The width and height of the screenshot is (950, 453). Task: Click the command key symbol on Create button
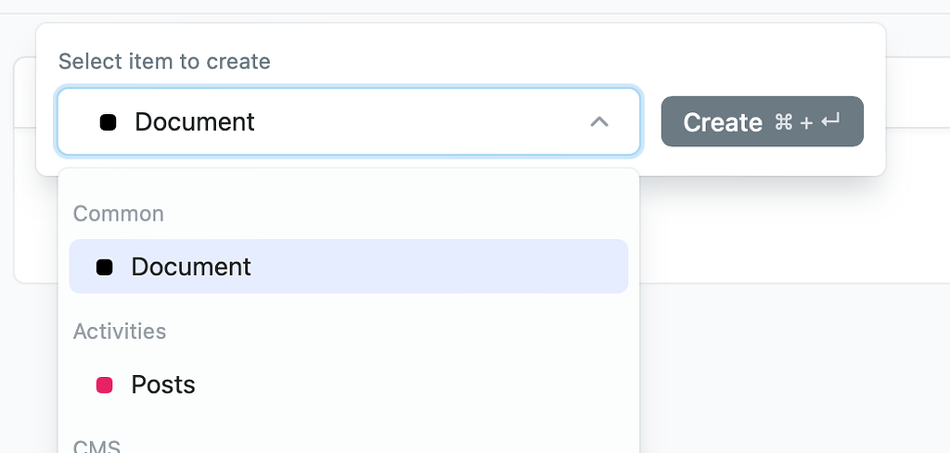pyautogui.click(x=783, y=122)
